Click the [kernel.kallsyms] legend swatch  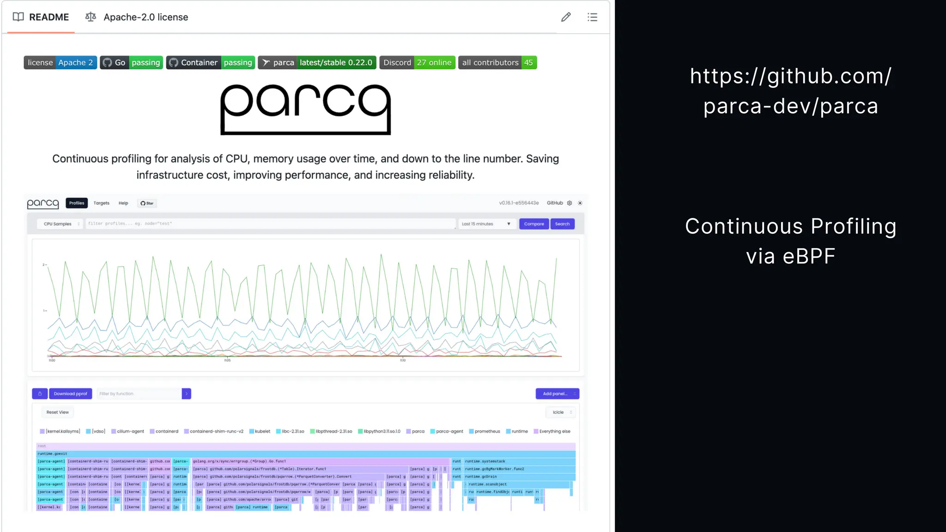[x=42, y=431]
